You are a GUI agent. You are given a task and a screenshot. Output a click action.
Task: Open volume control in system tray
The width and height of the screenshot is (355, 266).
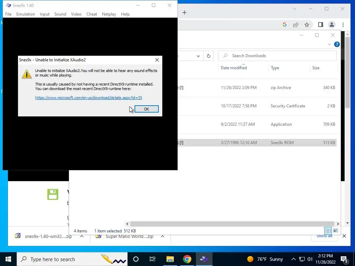(x=310, y=259)
